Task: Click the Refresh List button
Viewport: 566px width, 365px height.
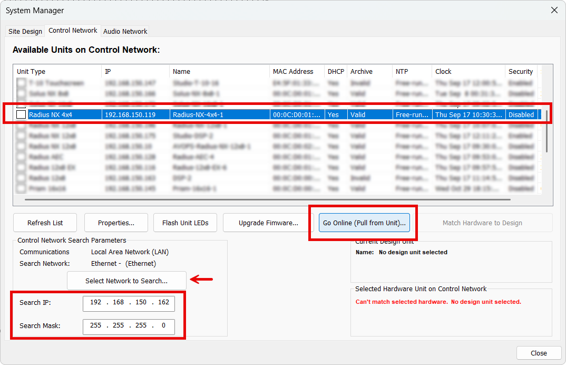Action: (45, 223)
